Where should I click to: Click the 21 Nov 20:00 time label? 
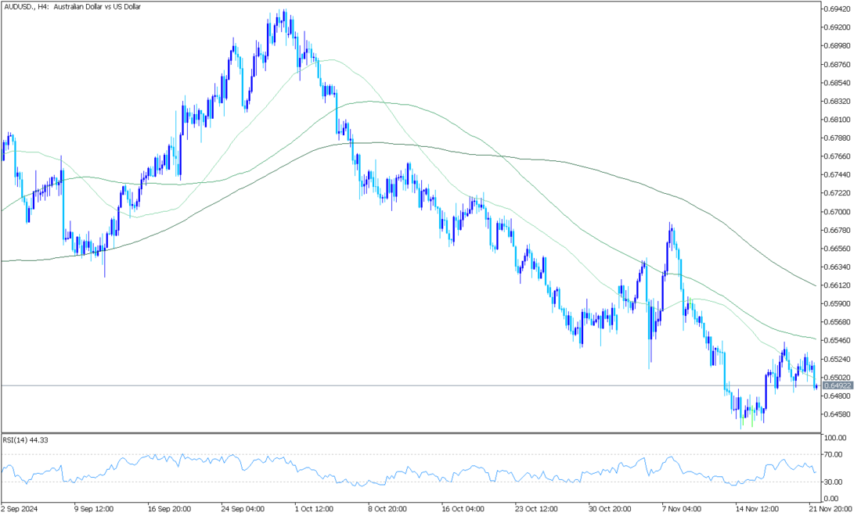830,509
